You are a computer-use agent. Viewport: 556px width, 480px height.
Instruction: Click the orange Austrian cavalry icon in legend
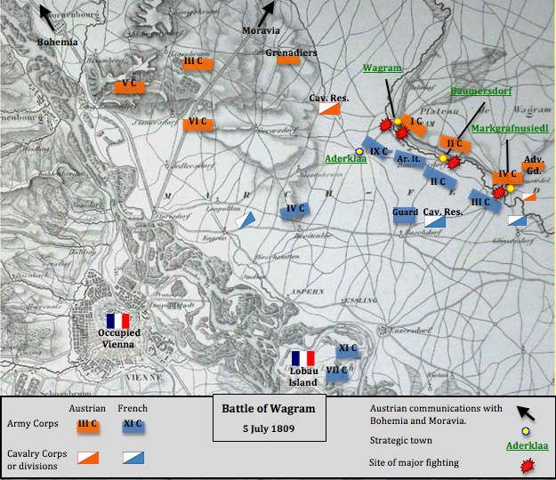pyautogui.click(x=88, y=458)
